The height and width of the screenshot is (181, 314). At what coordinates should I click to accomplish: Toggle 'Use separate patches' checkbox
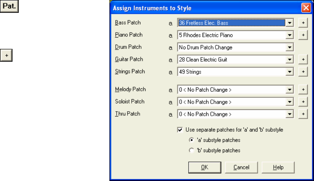coord(180,130)
